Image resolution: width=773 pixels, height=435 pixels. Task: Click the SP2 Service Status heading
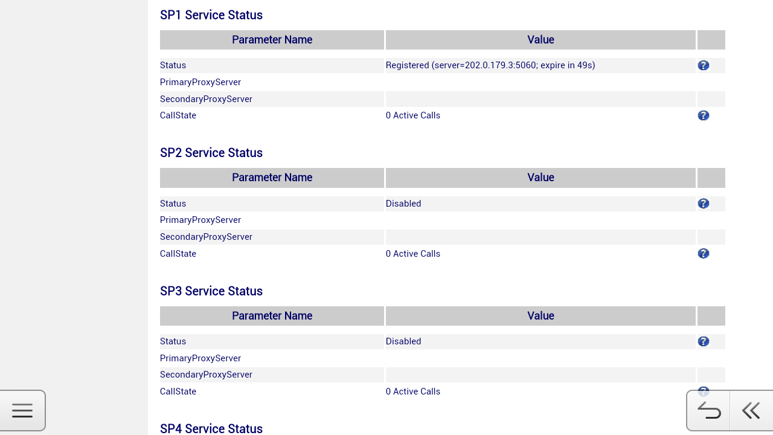(x=211, y=153)
